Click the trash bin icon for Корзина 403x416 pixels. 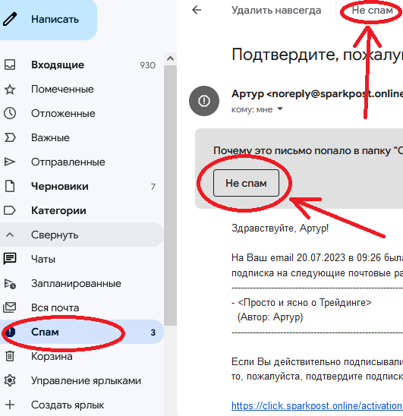coord(10,356)
